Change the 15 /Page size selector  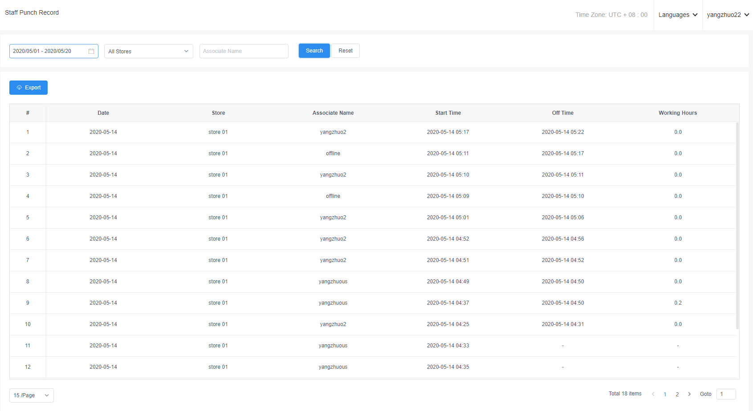coord(31,395)
